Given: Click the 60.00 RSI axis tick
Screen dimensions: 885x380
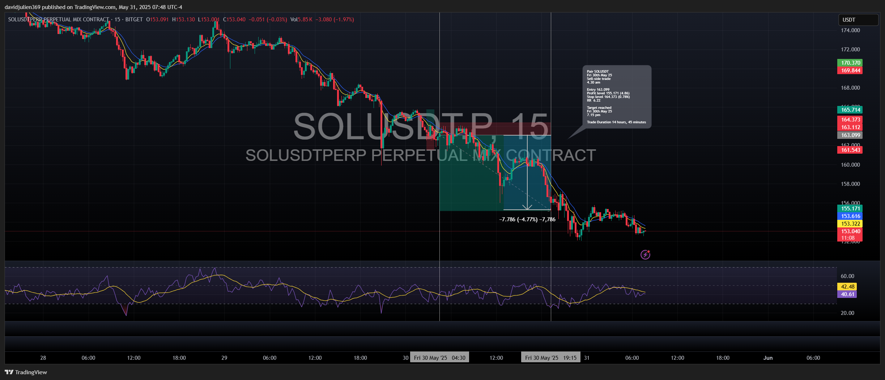Looking at the screenshot, I should click(847, 276).
